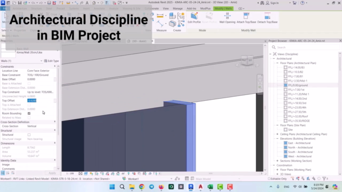Click the binoculars search icon in title bar
342x192 pixels.
(x=262, y=3)
